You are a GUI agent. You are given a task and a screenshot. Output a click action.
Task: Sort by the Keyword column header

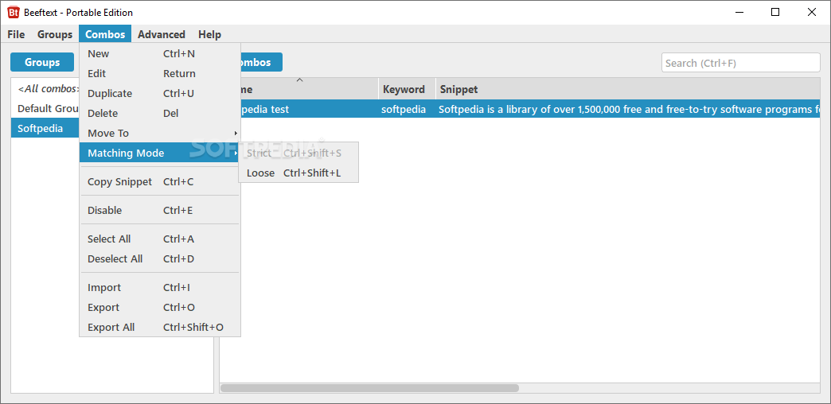pos(407,89)
